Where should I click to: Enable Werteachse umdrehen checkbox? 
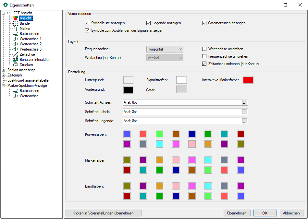204,49
